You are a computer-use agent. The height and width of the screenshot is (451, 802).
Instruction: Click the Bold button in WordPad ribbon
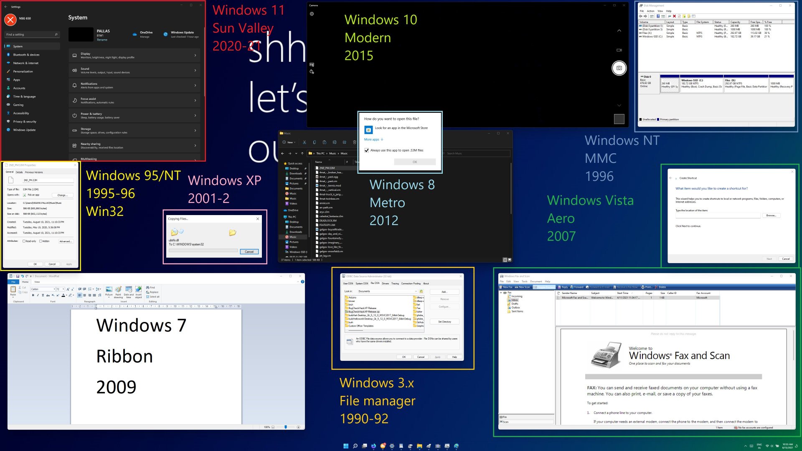(33, 295)
